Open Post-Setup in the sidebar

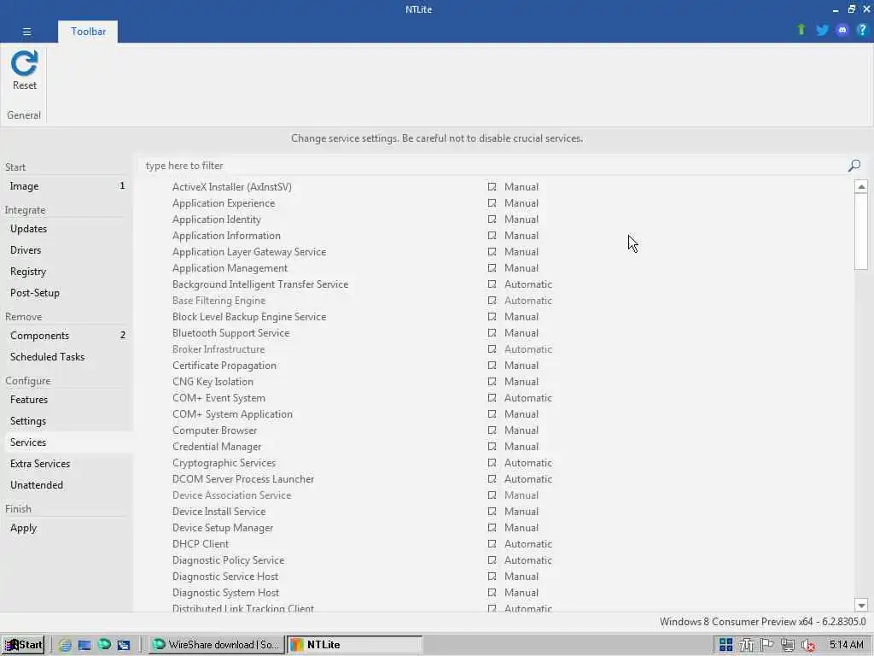[67, 293]
